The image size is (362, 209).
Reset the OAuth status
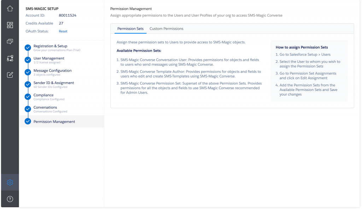click(x=63, y=31)
